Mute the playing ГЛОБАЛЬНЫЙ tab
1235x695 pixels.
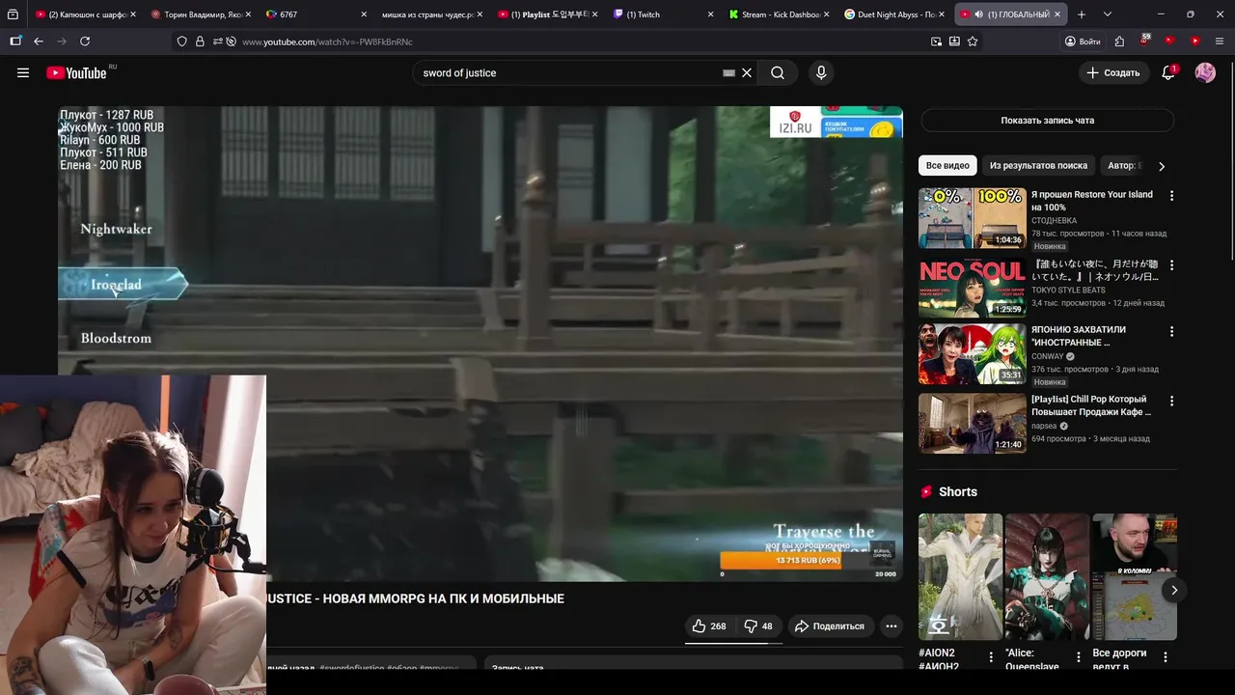(x=978, y=14)
